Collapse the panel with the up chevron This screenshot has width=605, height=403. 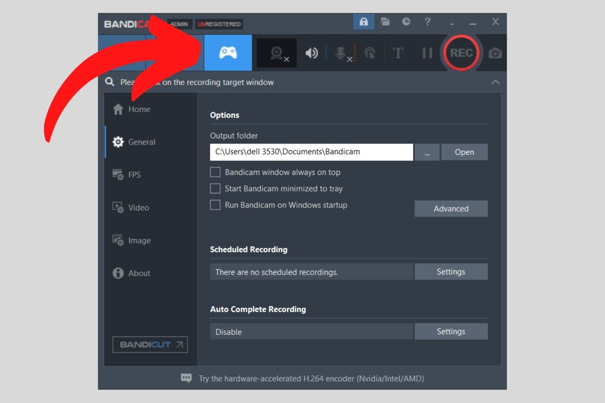tap(495, 82)
